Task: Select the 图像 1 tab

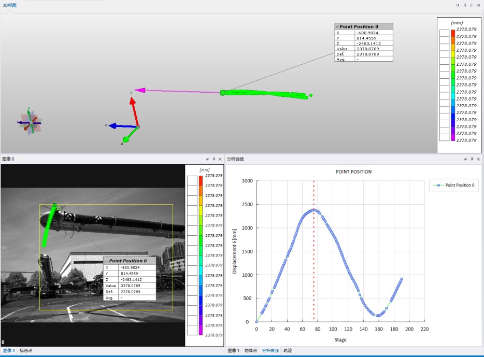Action: (234, 351)
